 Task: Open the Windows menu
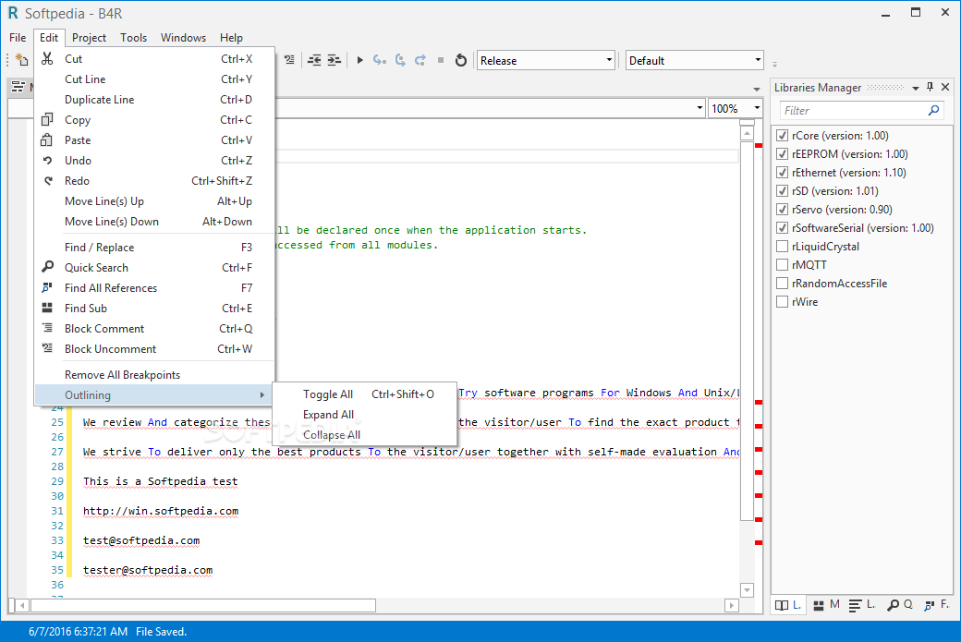183,37
